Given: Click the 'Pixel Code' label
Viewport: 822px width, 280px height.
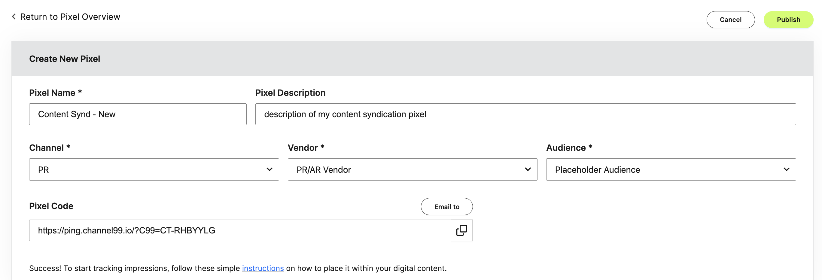Looking at the screenshot, I should pos(51,206).
